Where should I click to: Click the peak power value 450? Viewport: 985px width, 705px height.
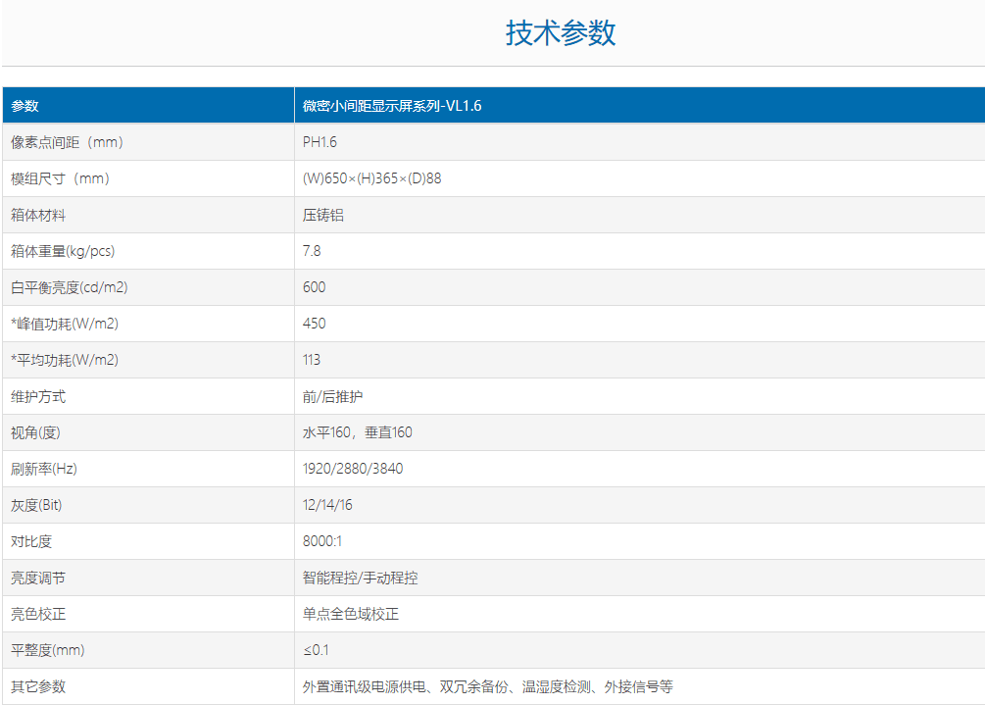coord(314,324)
